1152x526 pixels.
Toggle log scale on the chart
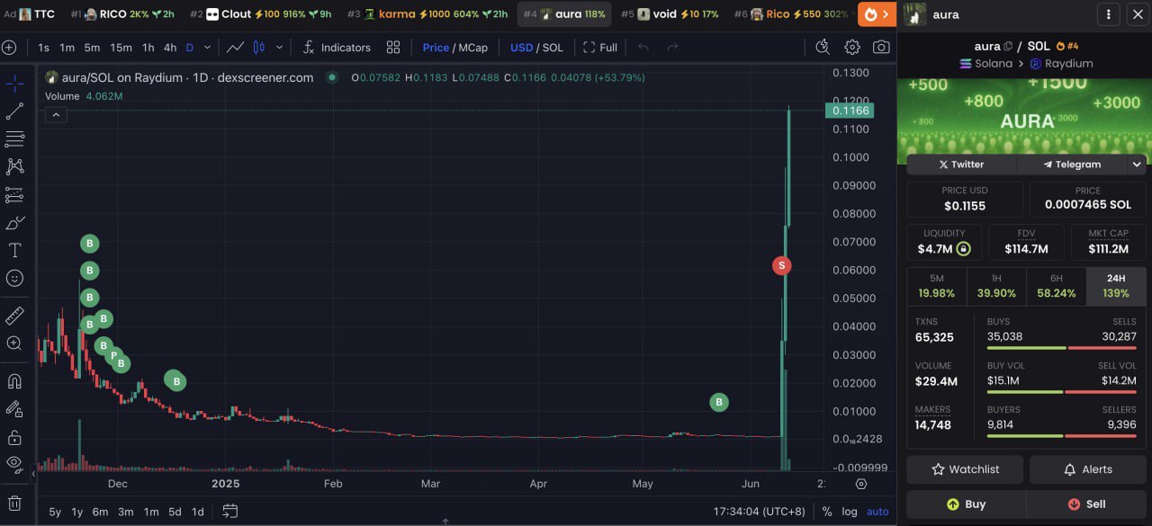(x=849, y=512)
